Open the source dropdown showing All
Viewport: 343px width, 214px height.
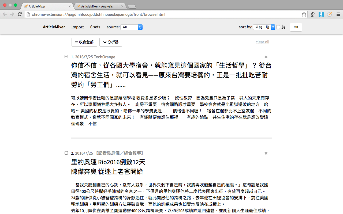tap(132, 27)
